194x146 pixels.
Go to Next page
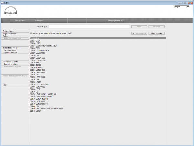156,33
